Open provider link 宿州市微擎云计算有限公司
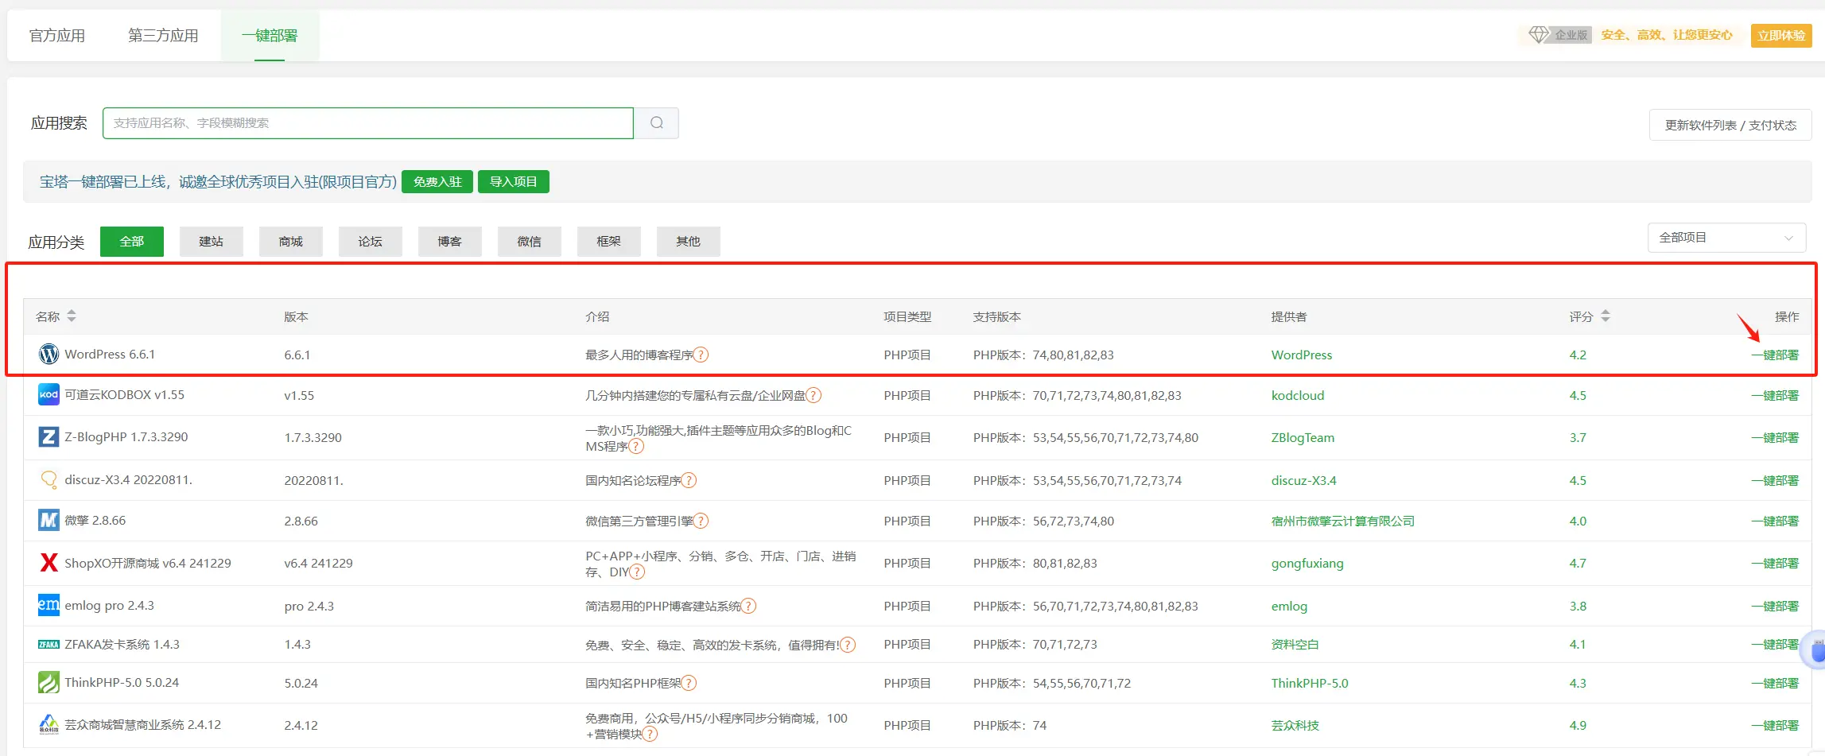The height and width of the screenshot is (756, 1825). pyautogui.click(x=1343, y=521)
